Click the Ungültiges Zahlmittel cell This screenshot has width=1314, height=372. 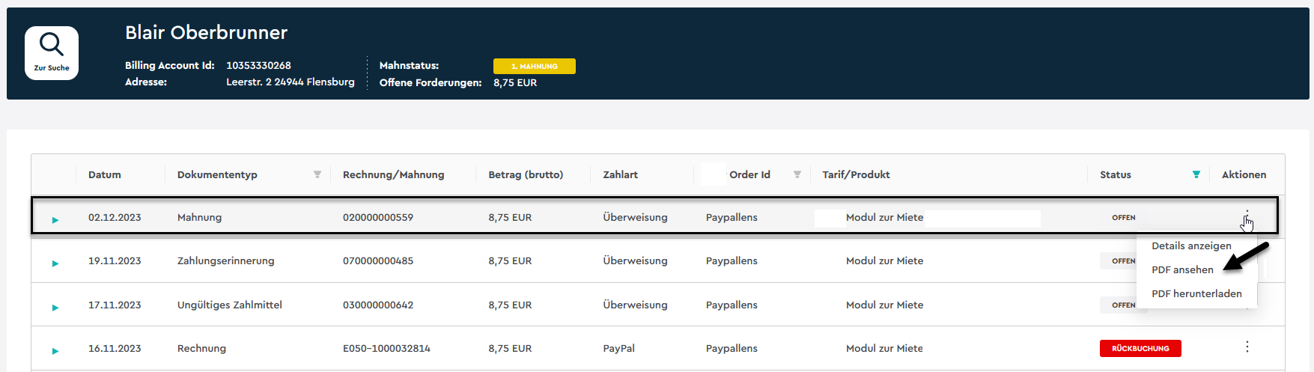click(x=230, y=305)
